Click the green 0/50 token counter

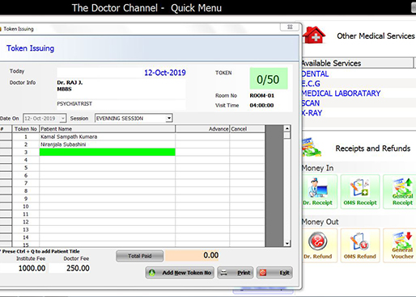(268, 78)
